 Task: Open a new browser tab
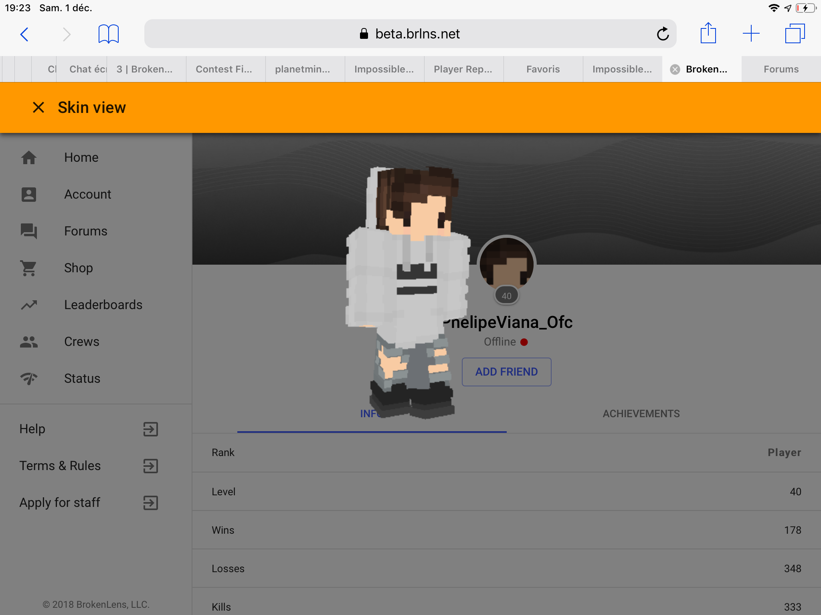pos(751,34)
